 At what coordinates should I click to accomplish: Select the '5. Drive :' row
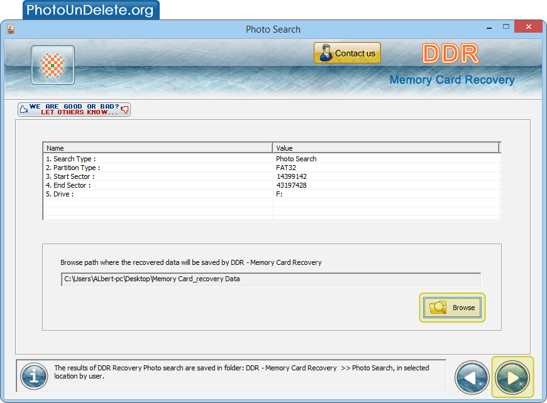pos(272,194)
